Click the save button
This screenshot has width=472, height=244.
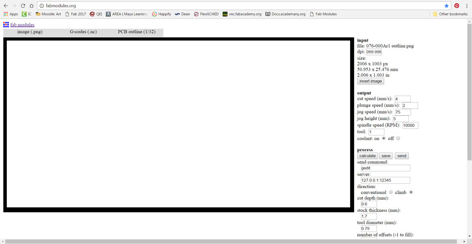[x=386, y=156]
